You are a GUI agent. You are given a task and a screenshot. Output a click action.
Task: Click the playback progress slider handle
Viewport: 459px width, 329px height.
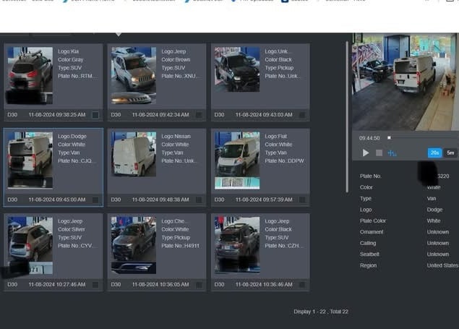click(389, 137)
